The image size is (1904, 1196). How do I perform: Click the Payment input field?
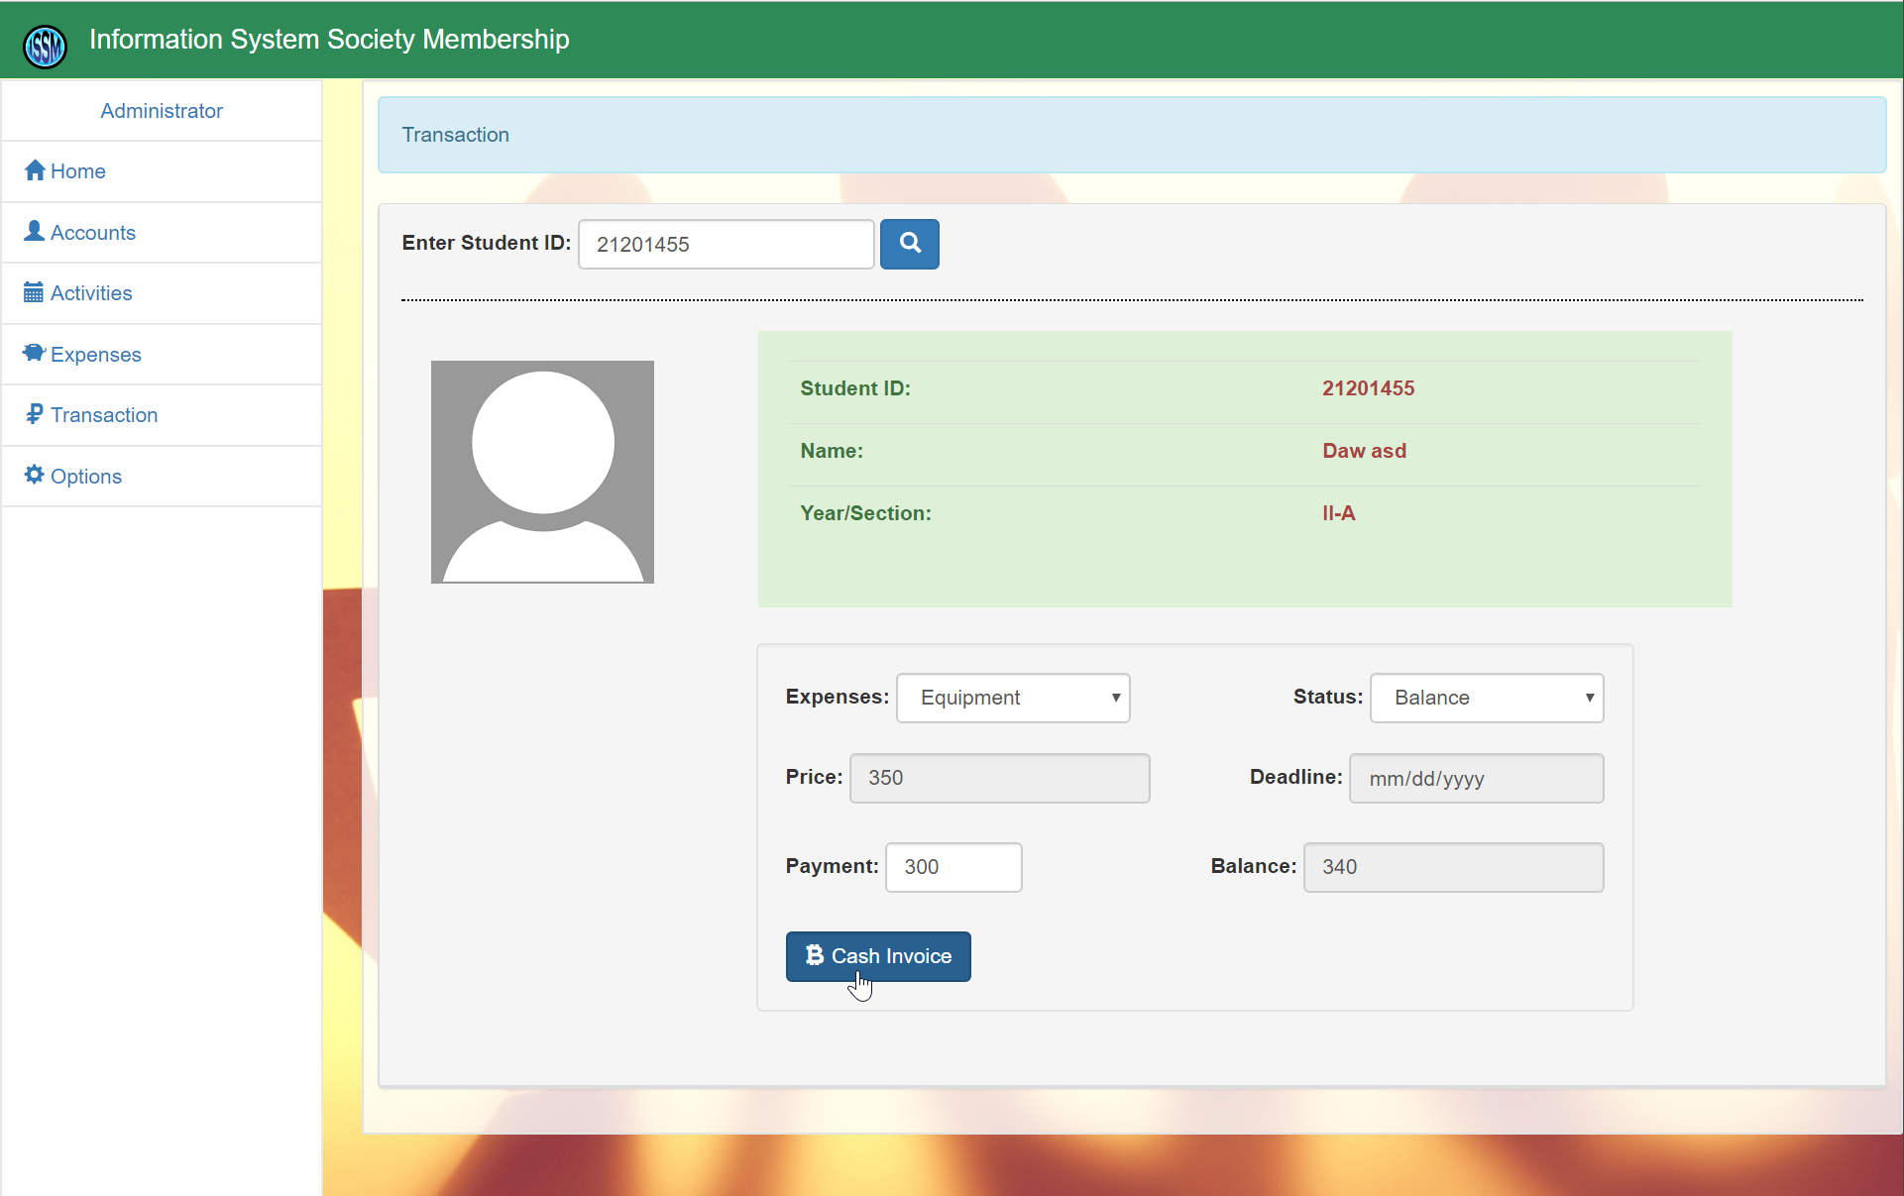(x=953, y=867)
